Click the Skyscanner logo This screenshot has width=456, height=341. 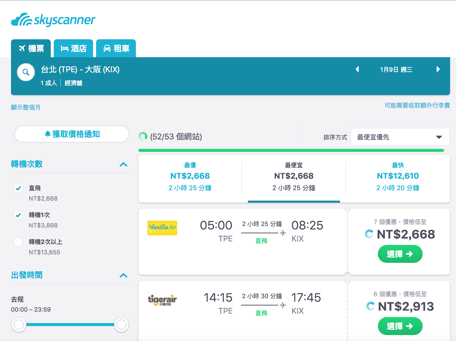click(x=53, y=20)
